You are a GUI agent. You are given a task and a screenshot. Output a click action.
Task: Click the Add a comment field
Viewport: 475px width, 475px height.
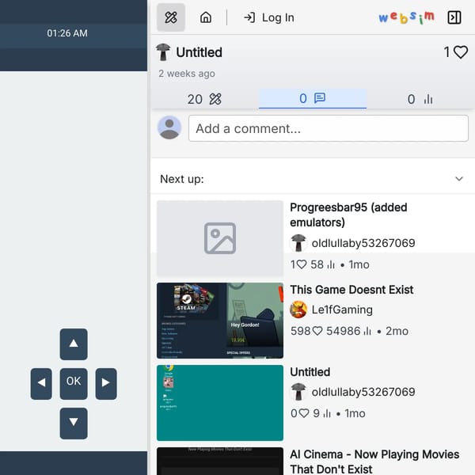point(328,128)
